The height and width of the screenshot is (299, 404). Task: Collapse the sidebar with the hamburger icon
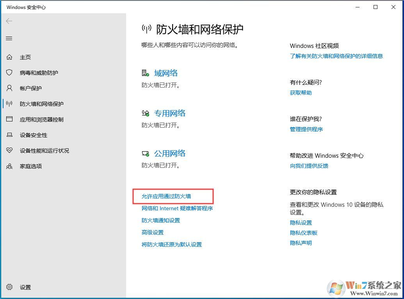pos(9,38)
